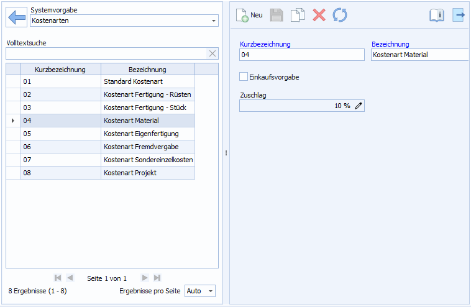Click the save floppy disk icon
Viewport: 471px width, 307px height.
(277, 15)
